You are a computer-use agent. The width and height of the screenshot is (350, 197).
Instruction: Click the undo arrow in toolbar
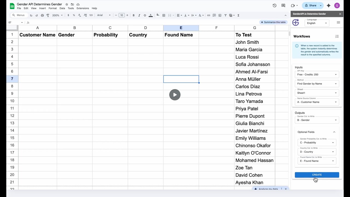31,15
